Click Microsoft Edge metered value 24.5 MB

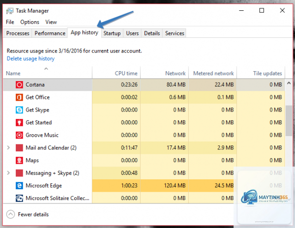tap(224, 186)
